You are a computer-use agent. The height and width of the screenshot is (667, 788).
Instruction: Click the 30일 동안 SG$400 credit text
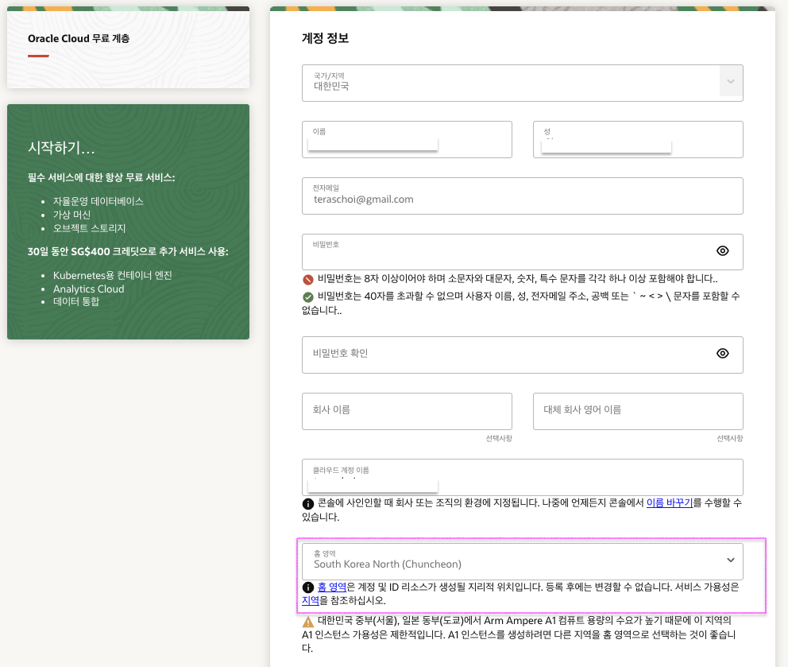pyautogui.click(x=128, y=251)
